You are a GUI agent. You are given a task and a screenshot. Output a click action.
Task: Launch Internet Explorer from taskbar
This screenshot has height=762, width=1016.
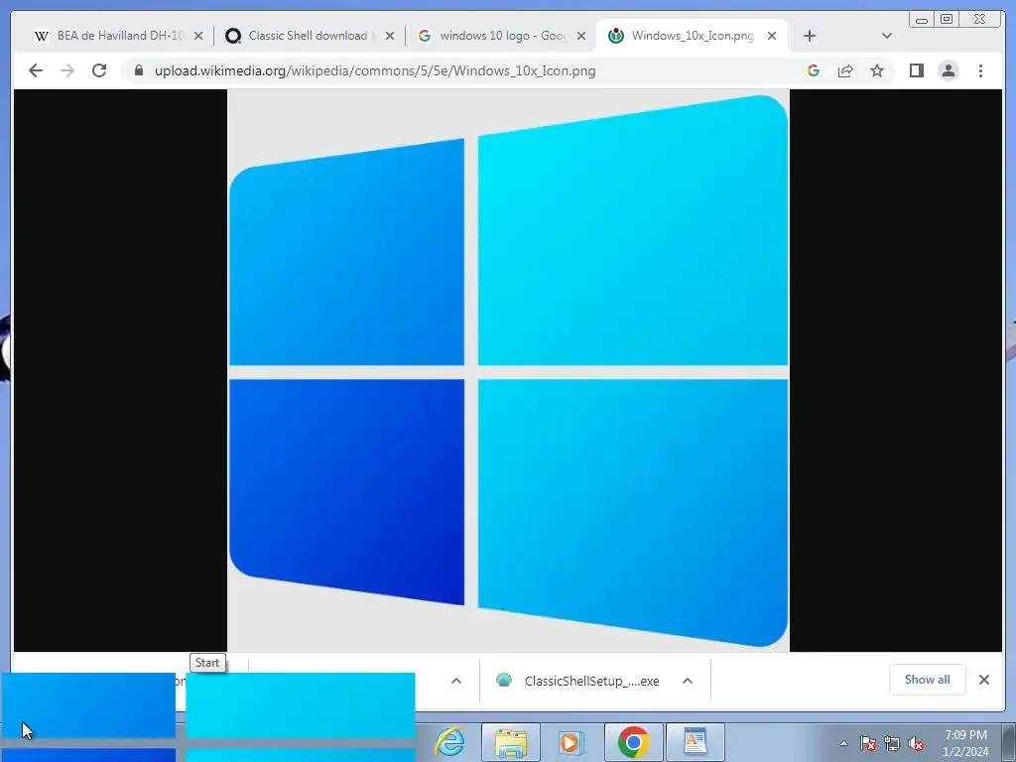[449, 742]
